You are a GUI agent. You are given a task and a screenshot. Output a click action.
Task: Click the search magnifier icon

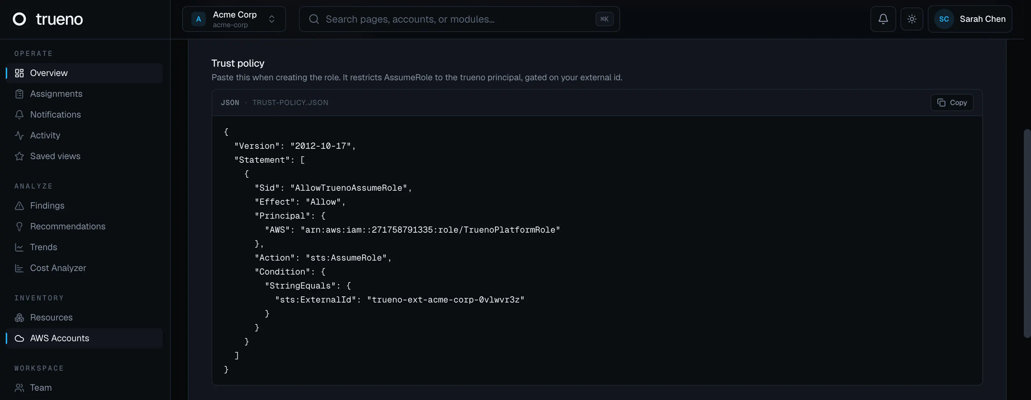pyautogui.click(x=314, y=19)
